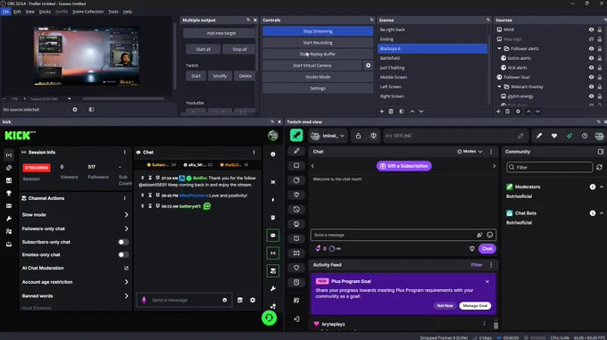Move source down with Sources down arrow

(x=537, y=112)
